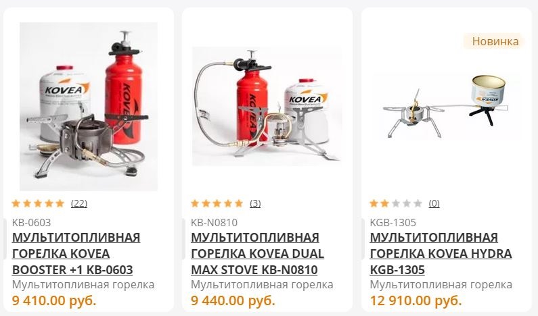
Task: Click the KB-N0810 article code
Action: 214,223
